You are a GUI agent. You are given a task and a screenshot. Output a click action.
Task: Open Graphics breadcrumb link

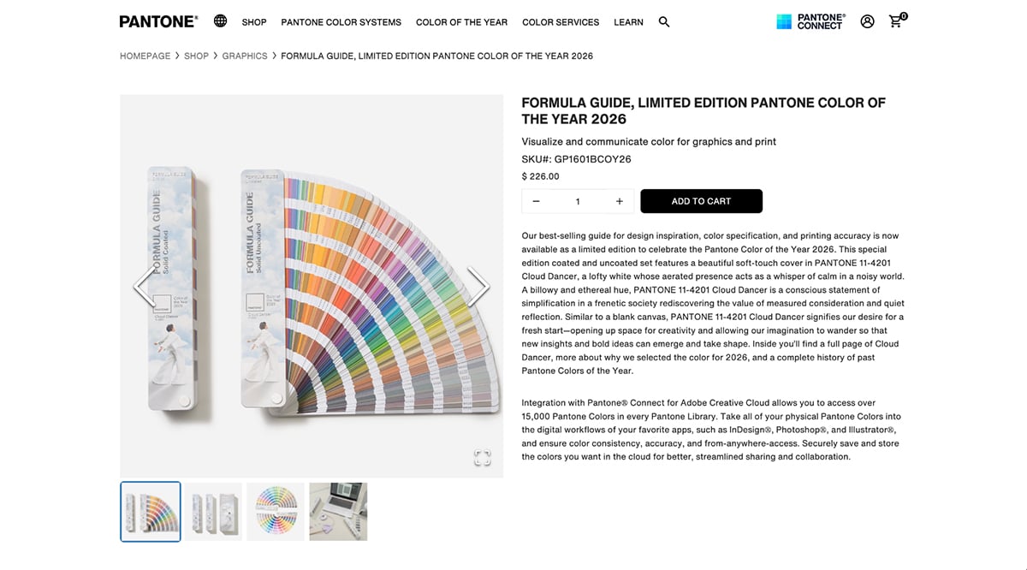coord(245,56)
